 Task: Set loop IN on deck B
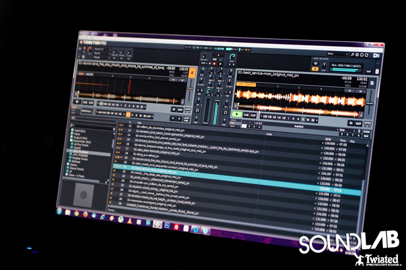click(x=351, y=123)
